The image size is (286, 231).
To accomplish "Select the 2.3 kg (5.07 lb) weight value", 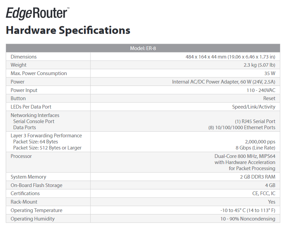I will point(259,65).
